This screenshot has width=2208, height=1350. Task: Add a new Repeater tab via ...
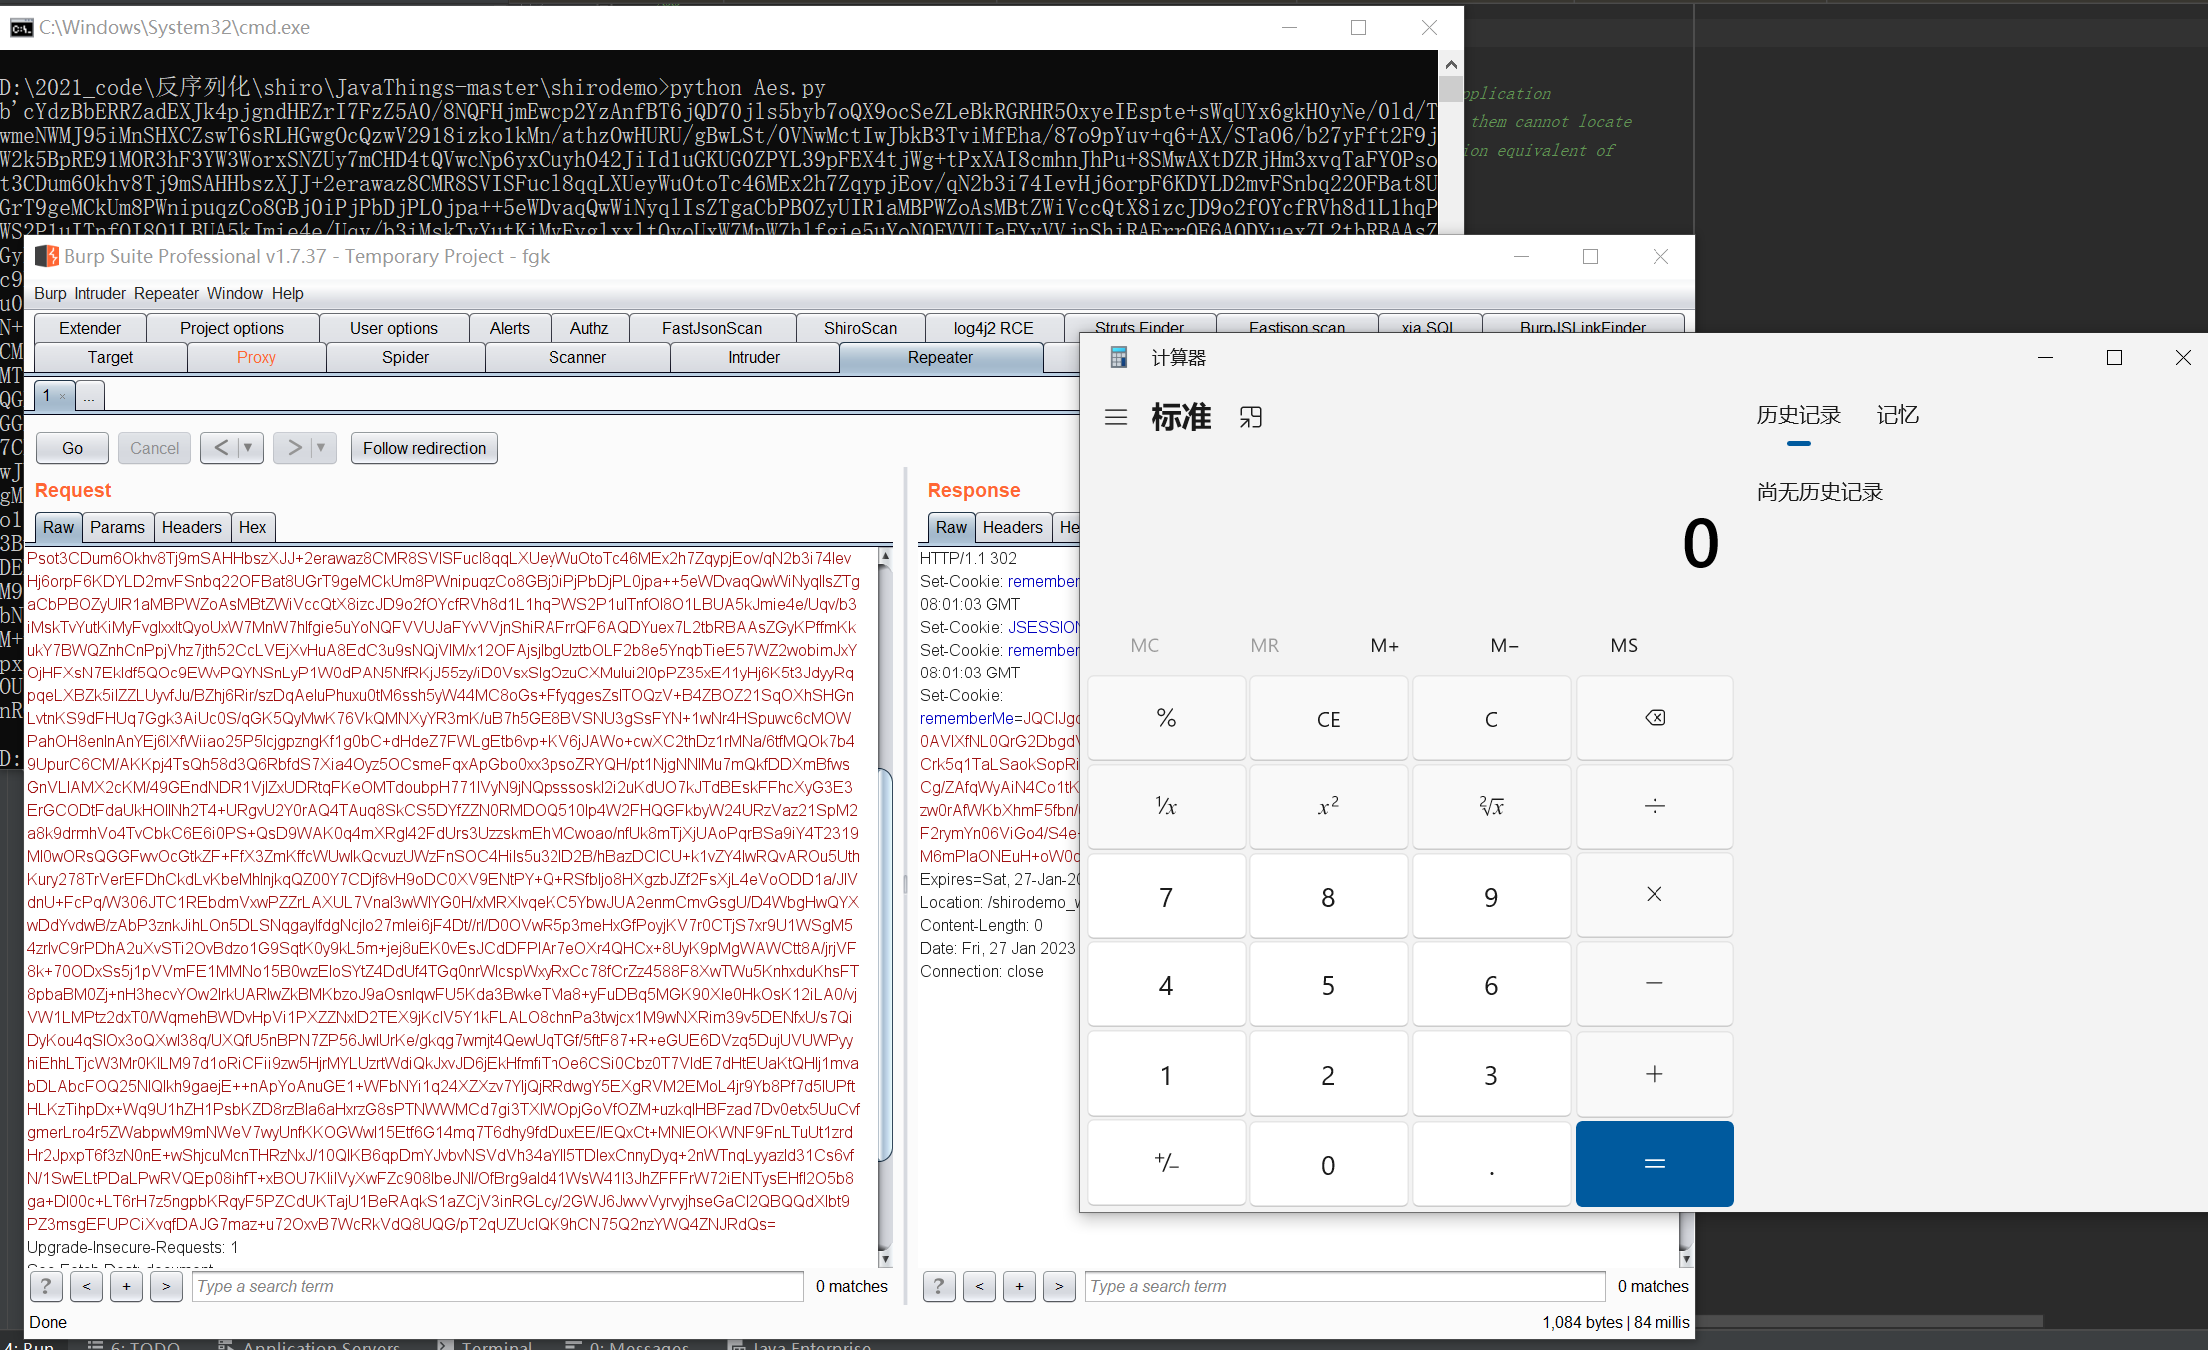point(89,397)
